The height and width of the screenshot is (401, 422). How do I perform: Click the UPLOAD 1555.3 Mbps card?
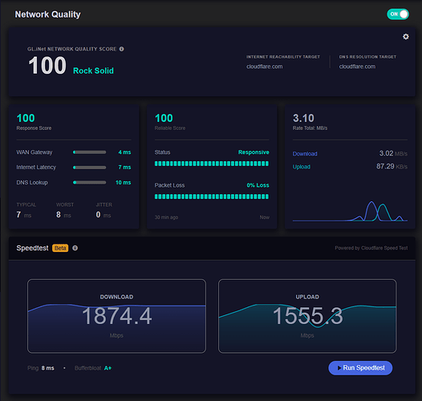[307, 316]
